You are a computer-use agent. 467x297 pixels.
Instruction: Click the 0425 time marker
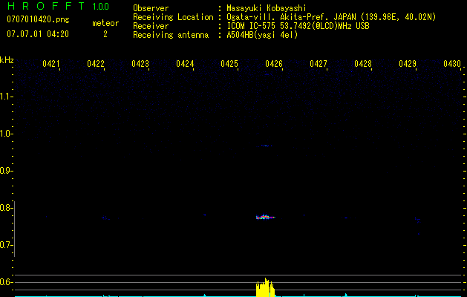(229, 64)
